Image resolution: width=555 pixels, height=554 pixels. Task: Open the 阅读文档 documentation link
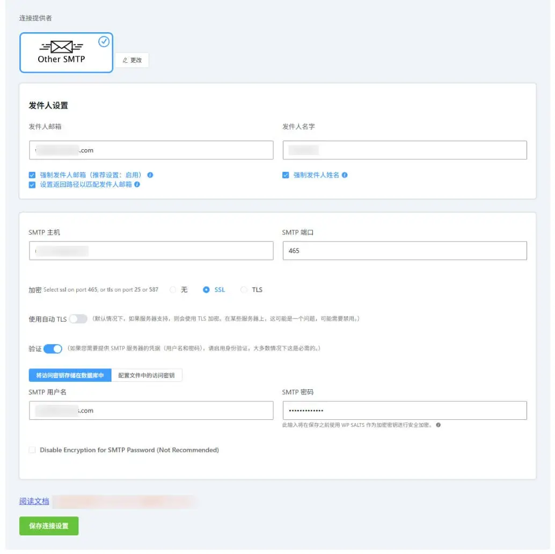pyautogui.click(x=34, y=501)
